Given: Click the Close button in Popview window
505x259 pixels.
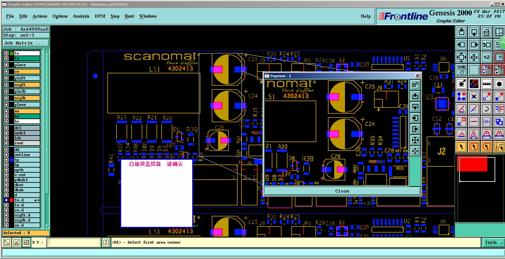Looking at the screenshot, I should pos(342,191).
